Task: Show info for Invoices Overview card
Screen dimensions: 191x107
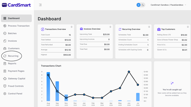Action: (x=110, y=27)
